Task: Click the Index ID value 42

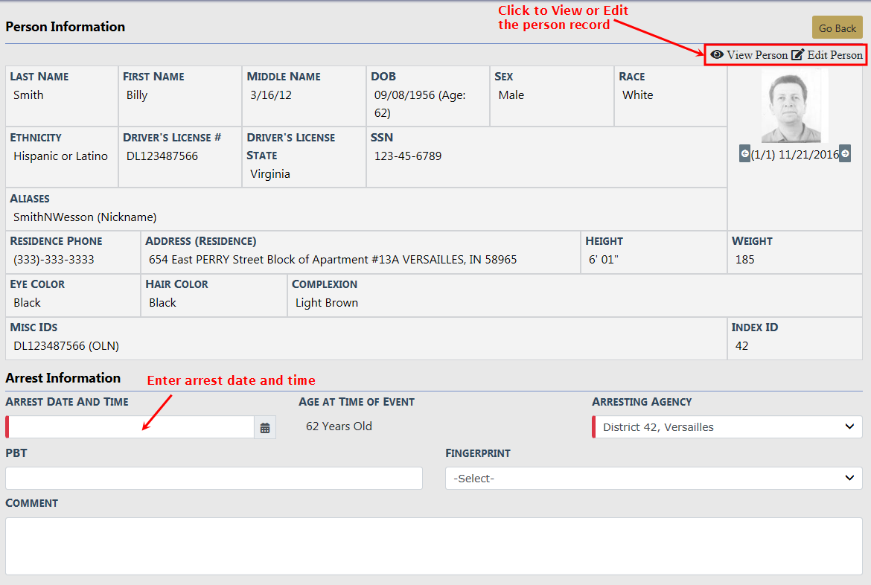Action: click(741, 346)
